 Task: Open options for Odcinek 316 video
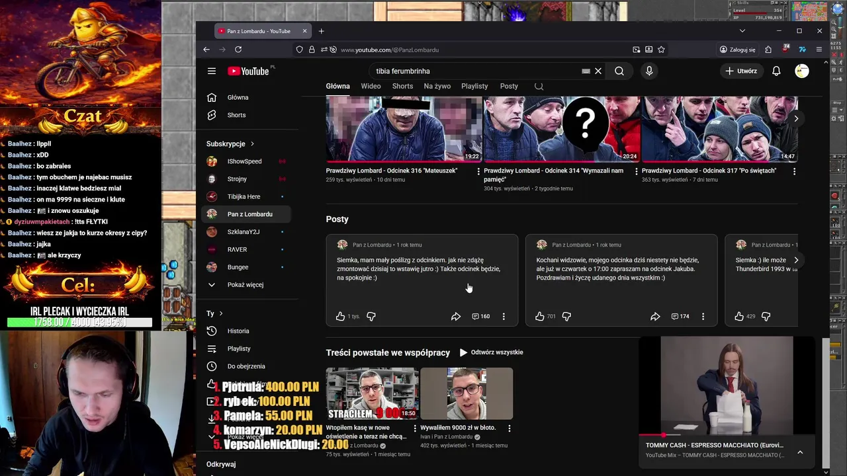tap(478, 171)
